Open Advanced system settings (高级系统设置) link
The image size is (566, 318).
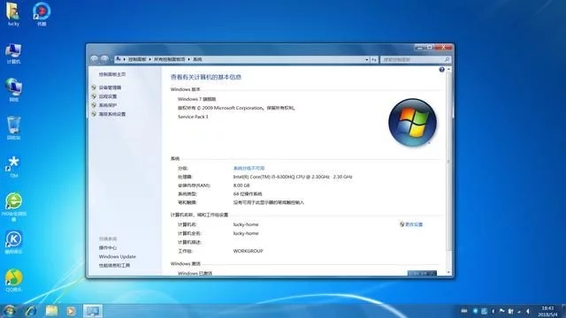click(112, 114)
